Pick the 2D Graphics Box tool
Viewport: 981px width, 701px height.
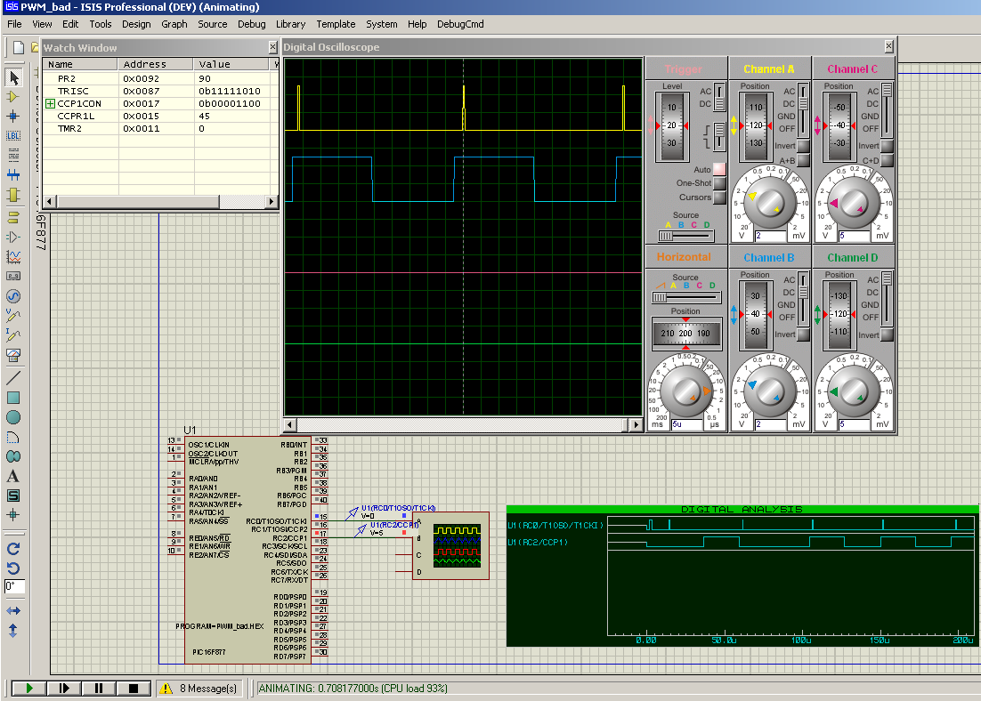13,398
